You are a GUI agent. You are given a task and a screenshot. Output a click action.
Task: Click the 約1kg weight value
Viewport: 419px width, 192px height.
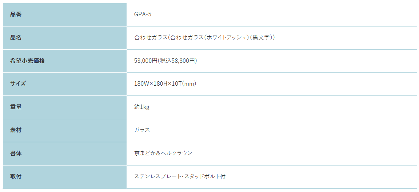pos(141,107)
